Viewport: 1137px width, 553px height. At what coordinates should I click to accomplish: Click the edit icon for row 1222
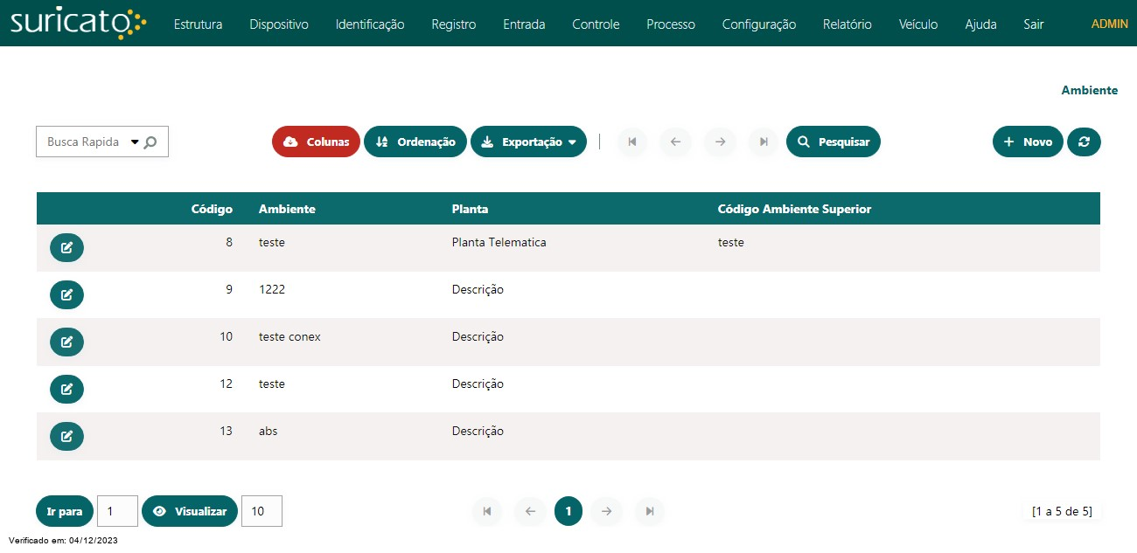pos(66,295)
